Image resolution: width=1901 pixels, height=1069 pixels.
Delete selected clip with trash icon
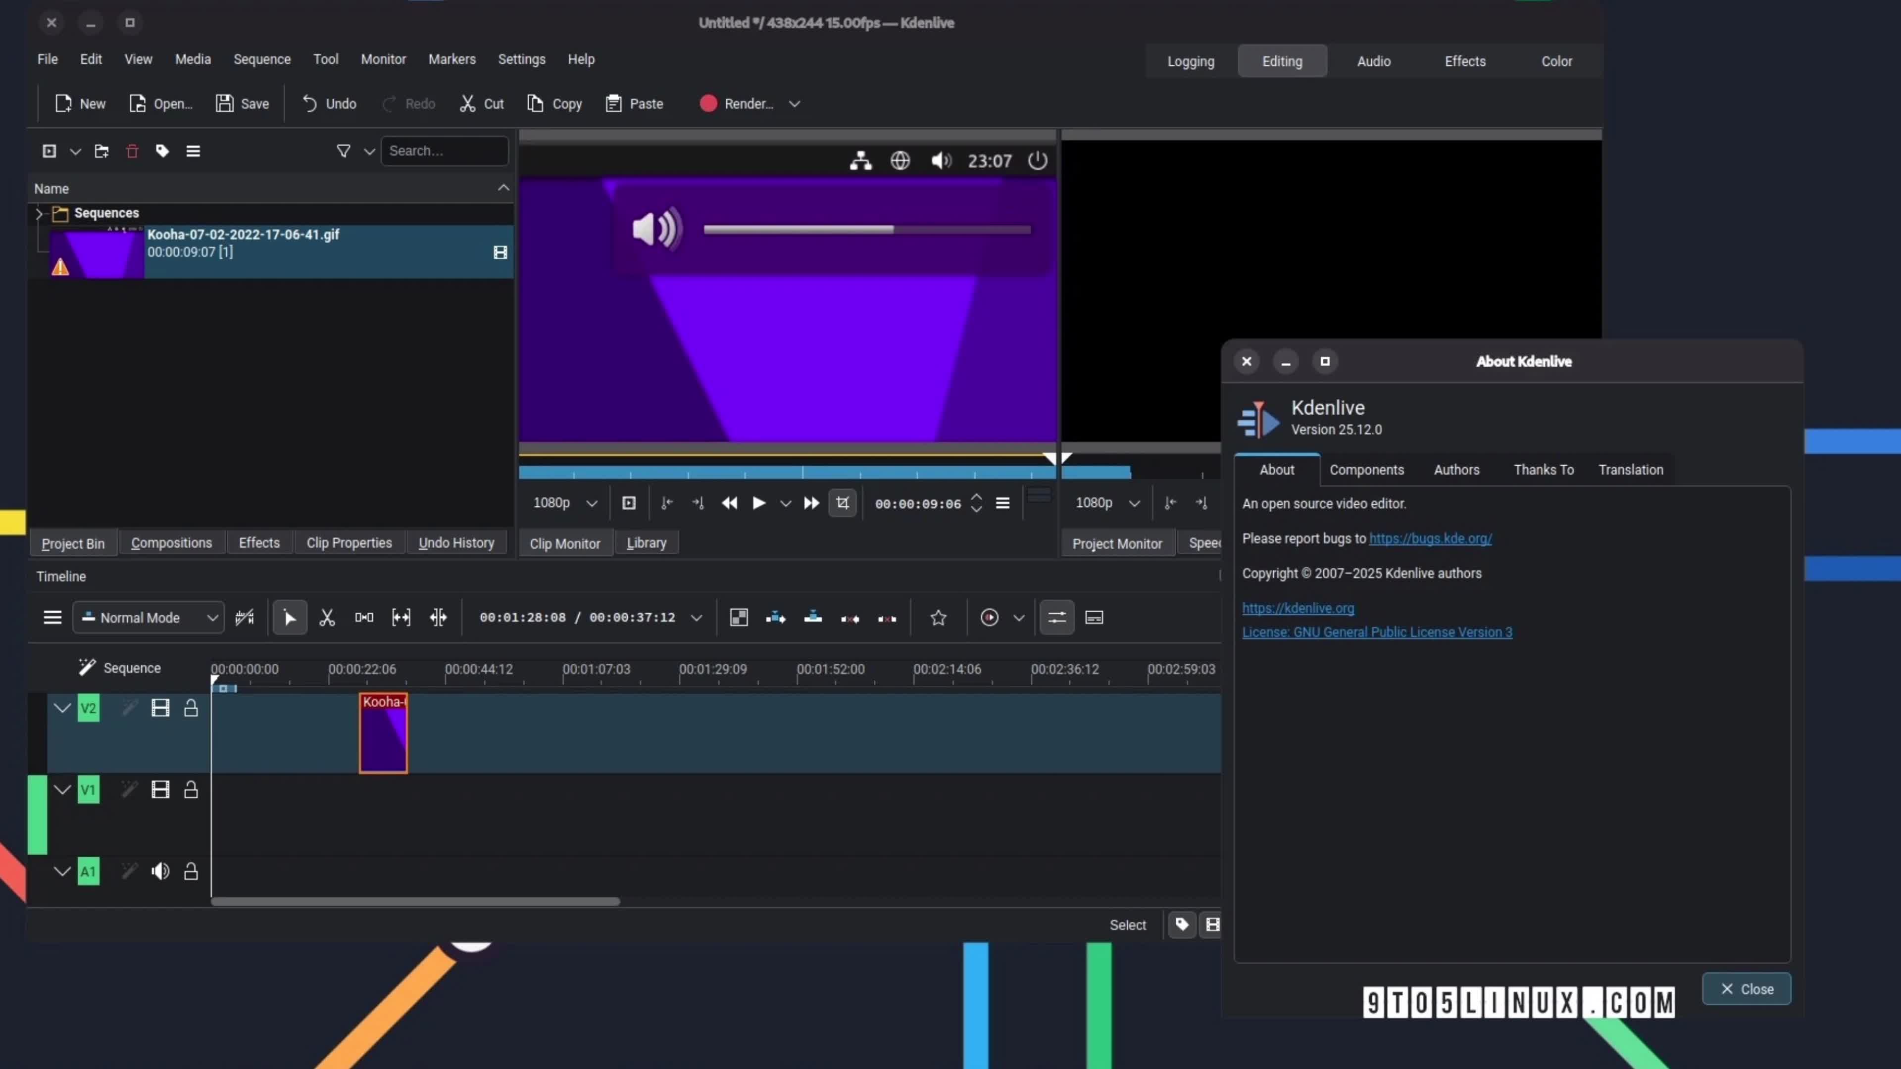pos(132,150)
